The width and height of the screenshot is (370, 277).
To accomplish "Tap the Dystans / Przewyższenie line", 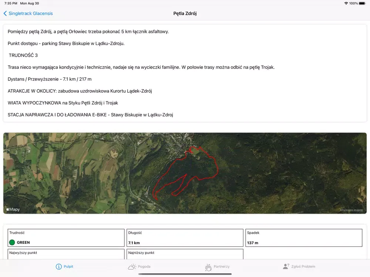I will tap(50, 79).
